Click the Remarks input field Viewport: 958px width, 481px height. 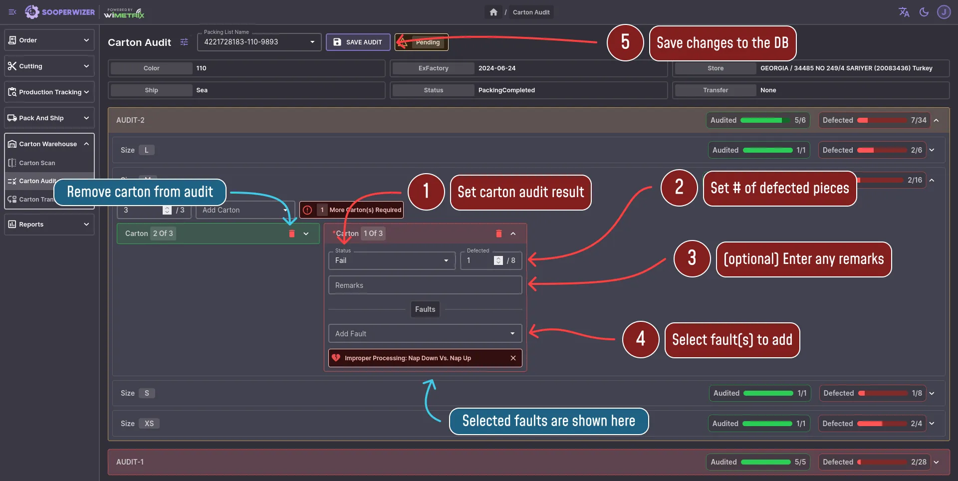[x=425, y=285]
